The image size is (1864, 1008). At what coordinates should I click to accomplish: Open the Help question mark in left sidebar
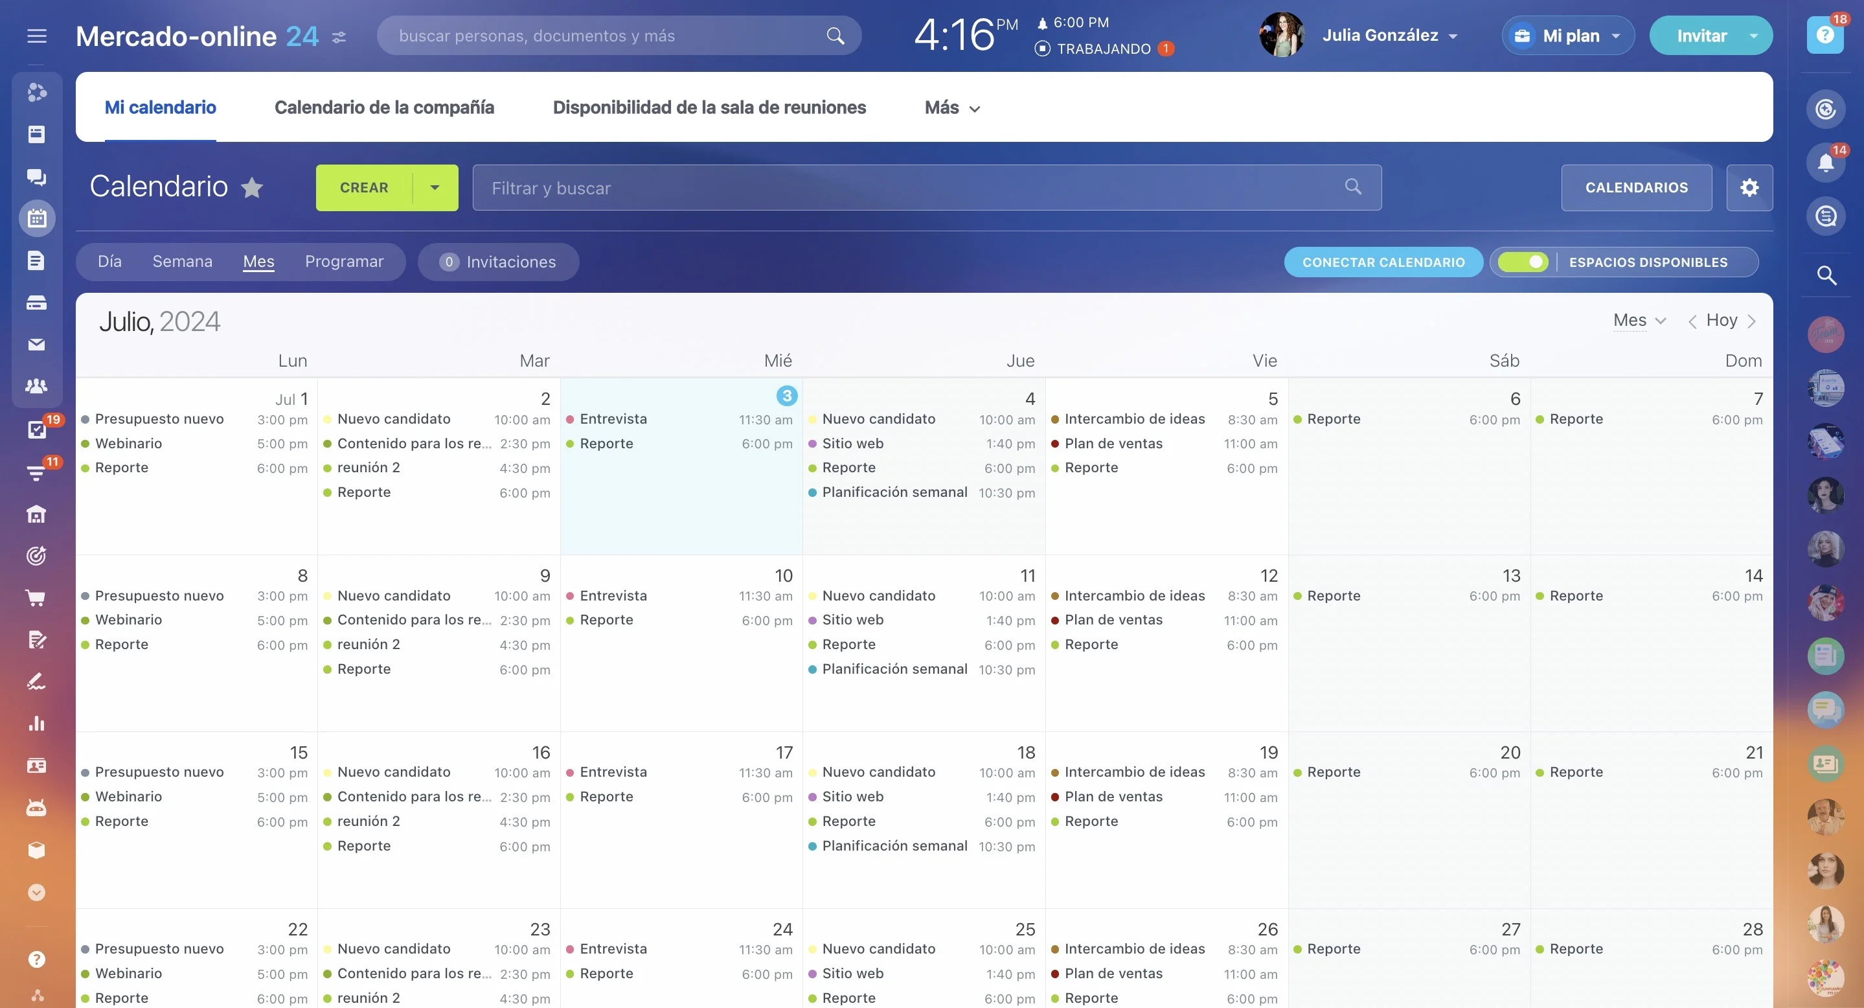[x=37, y=959]
